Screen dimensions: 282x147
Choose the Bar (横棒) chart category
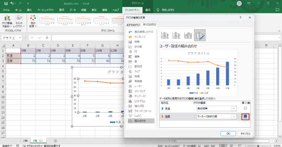(141, 56)
